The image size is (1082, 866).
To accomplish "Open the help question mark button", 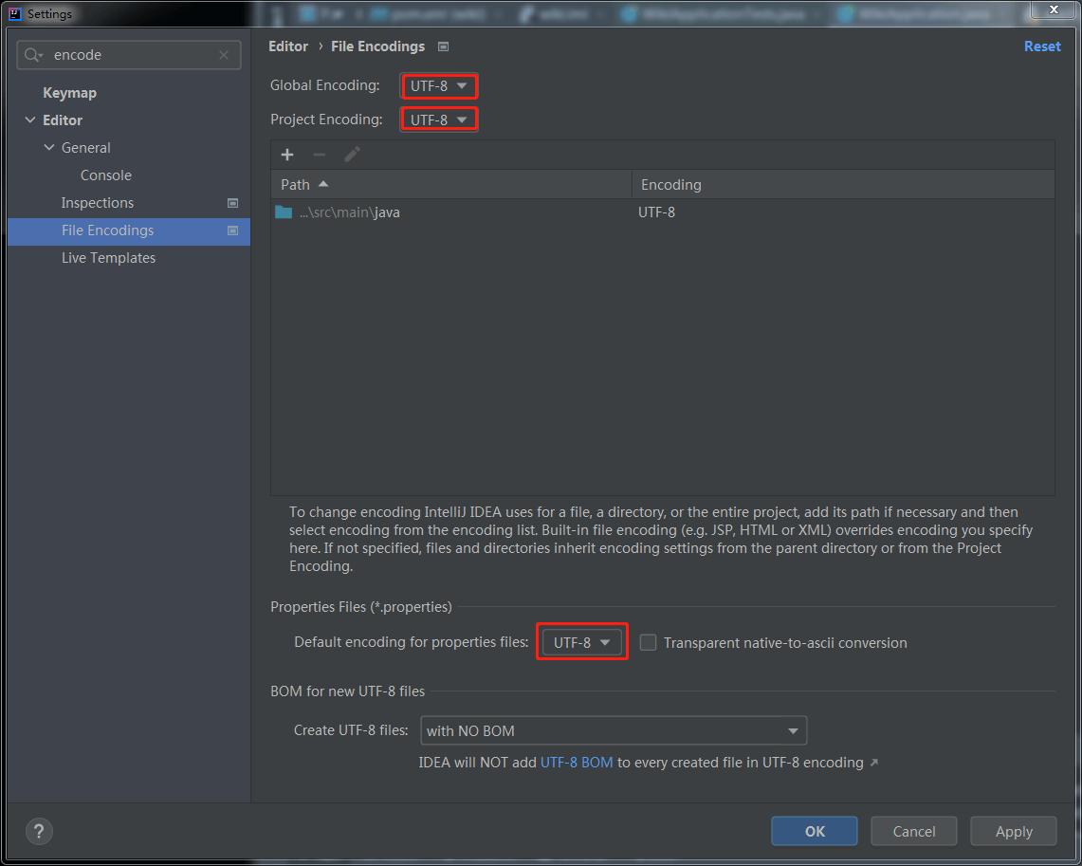I will coord(39,831).
